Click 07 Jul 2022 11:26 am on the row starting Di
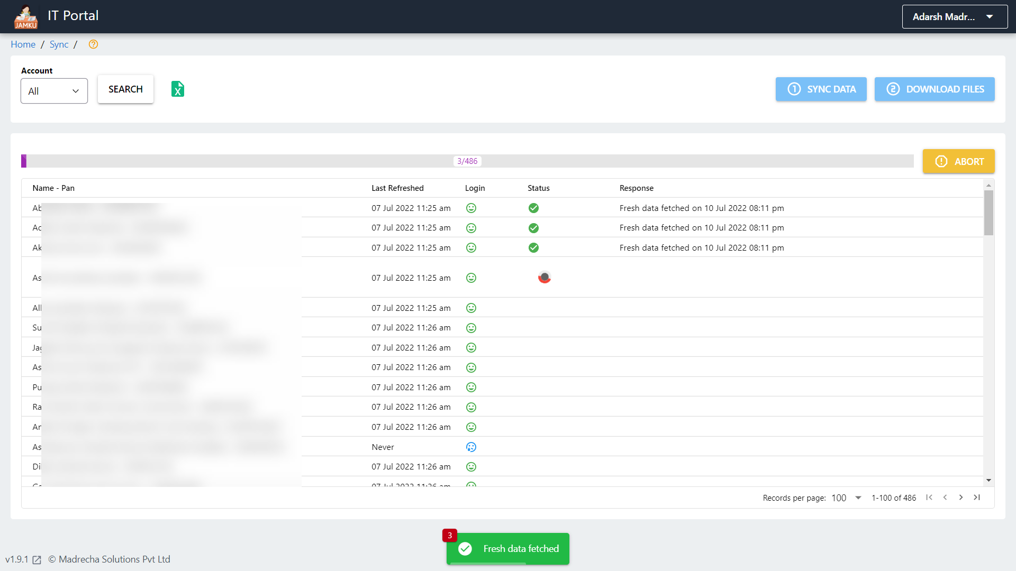 [x=411, y=467]
